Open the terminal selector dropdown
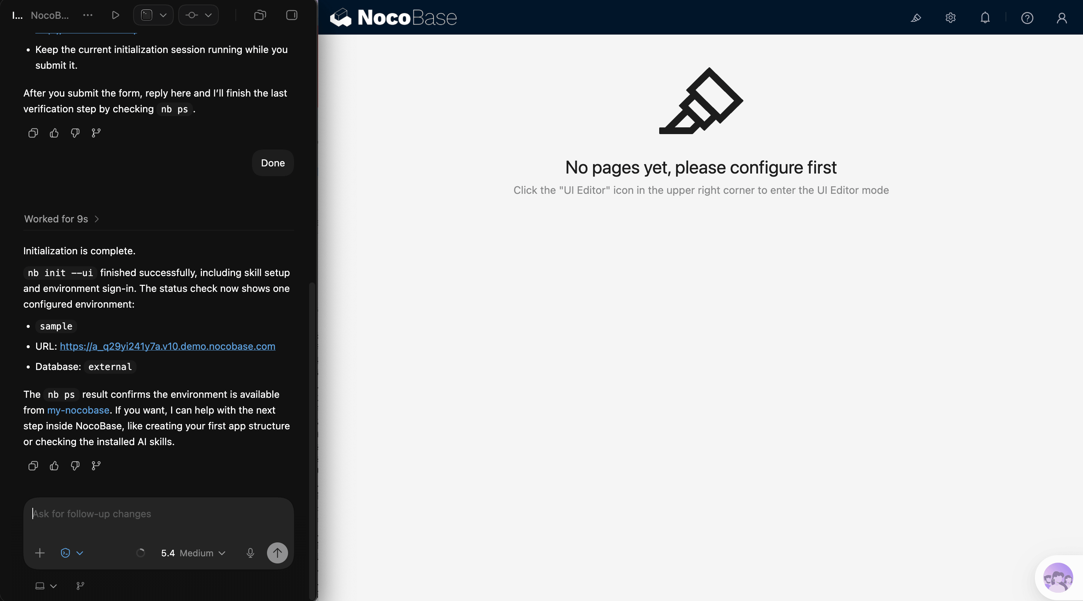 153,15
